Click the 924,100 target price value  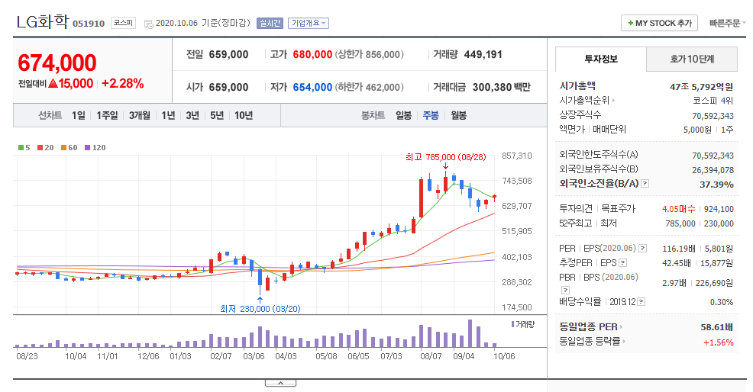coord(719,209)
